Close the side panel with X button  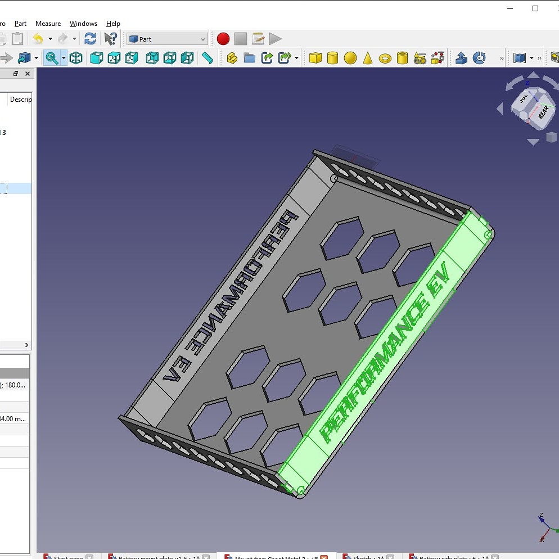pyautogui.click(x=28, y=74)
